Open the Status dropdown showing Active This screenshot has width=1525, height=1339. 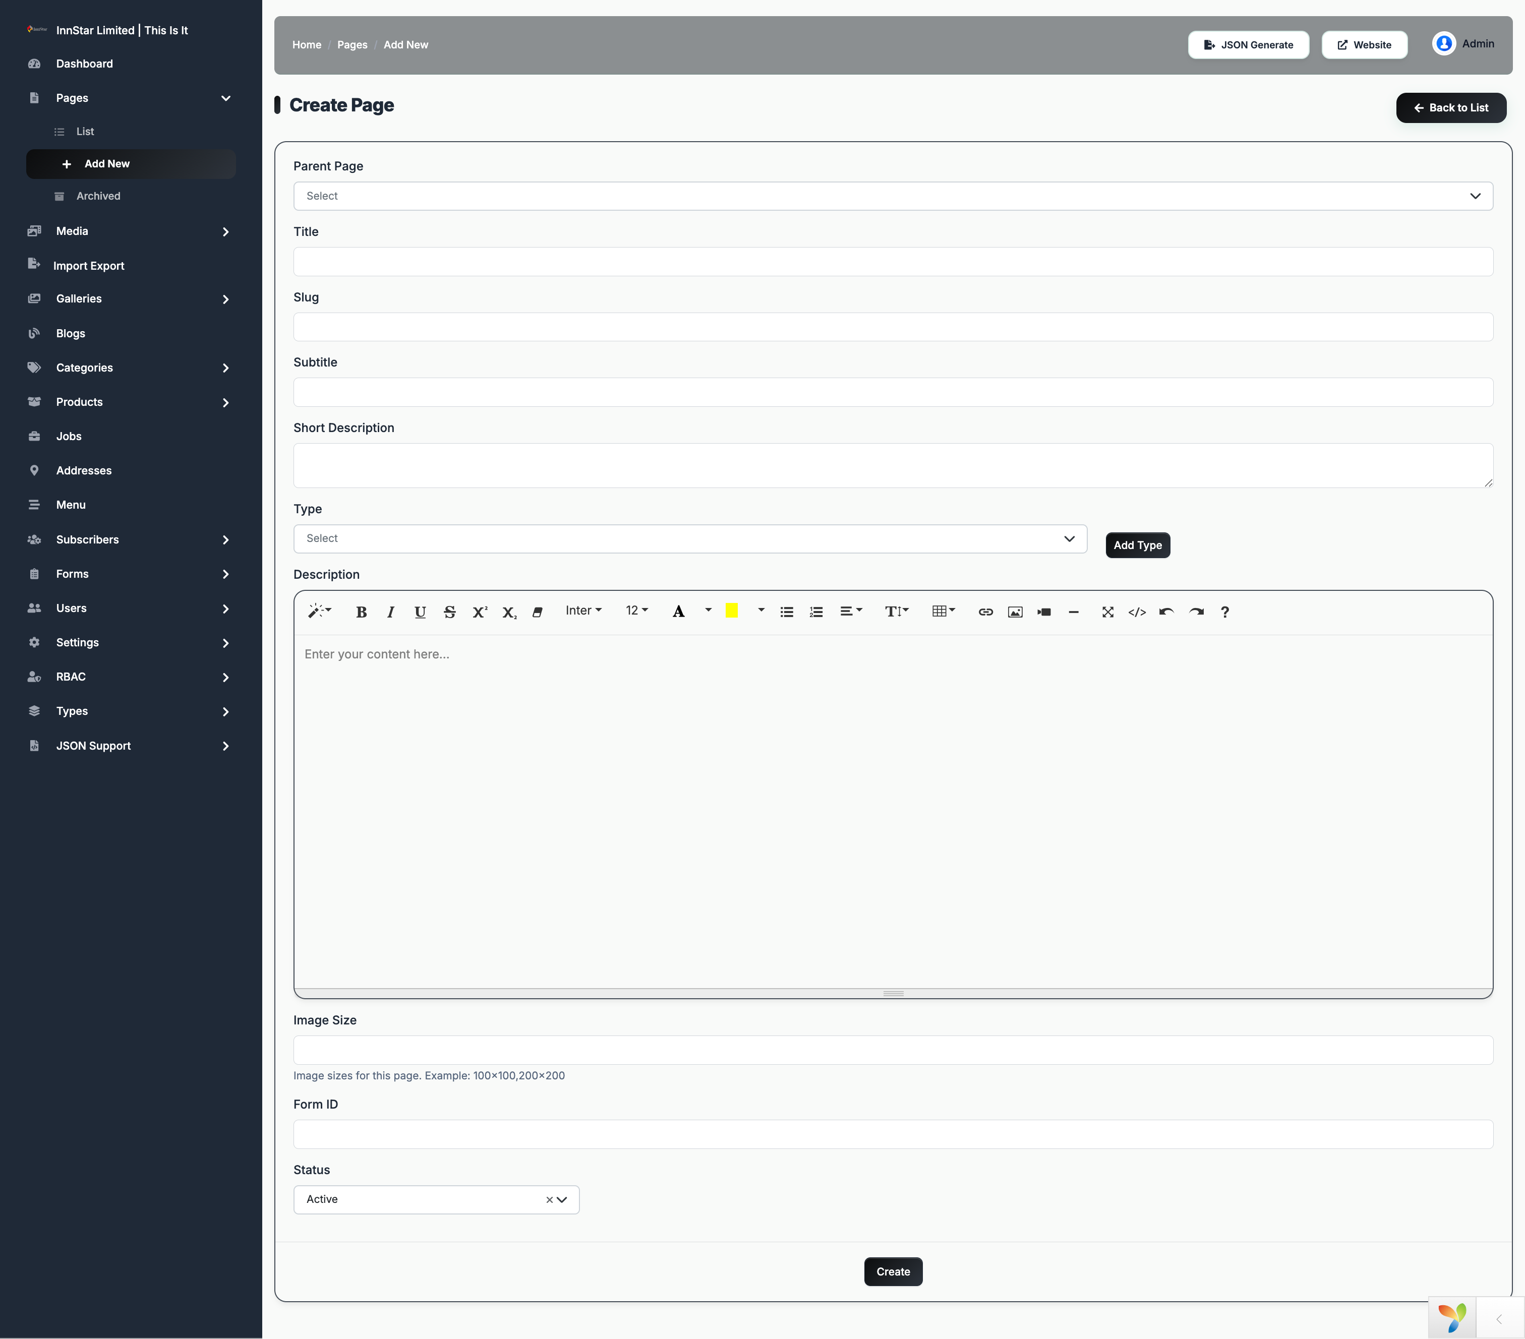pos(436,1199)
